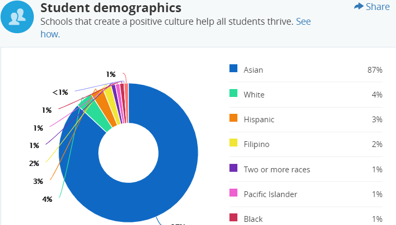Click the purple Two or more races swatch
Screen dimensions: 396x225
[233, 168]
